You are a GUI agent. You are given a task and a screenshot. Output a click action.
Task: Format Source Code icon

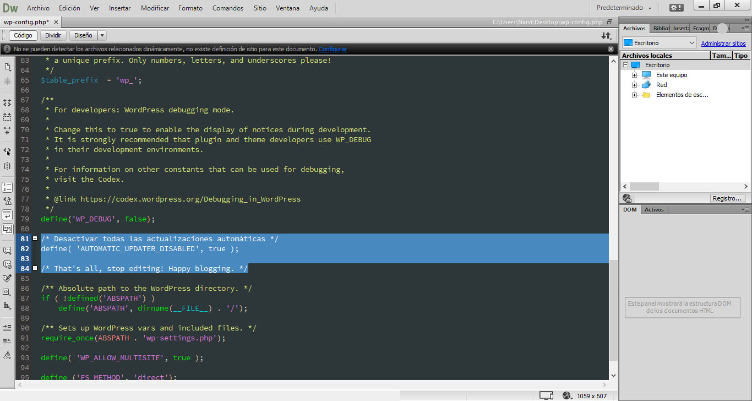7,355
